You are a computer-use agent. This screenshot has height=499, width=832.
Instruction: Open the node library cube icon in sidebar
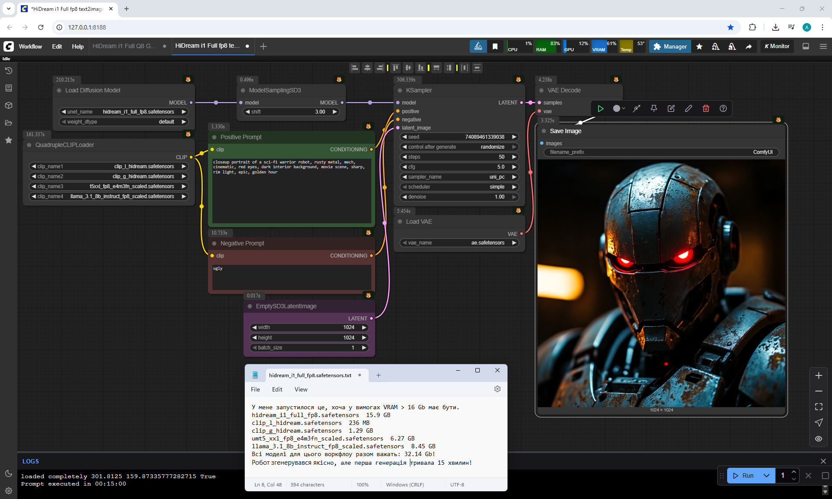[x=8, y=105]
